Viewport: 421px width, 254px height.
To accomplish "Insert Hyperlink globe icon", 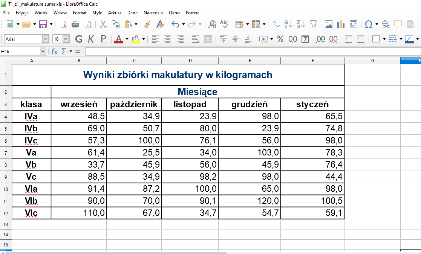I will point(386,25).
